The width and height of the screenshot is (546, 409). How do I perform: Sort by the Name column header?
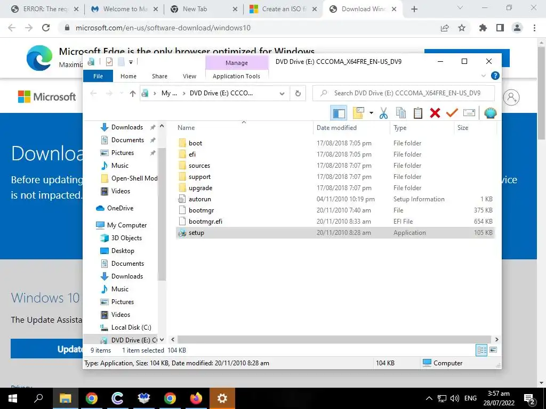point(186,128)
